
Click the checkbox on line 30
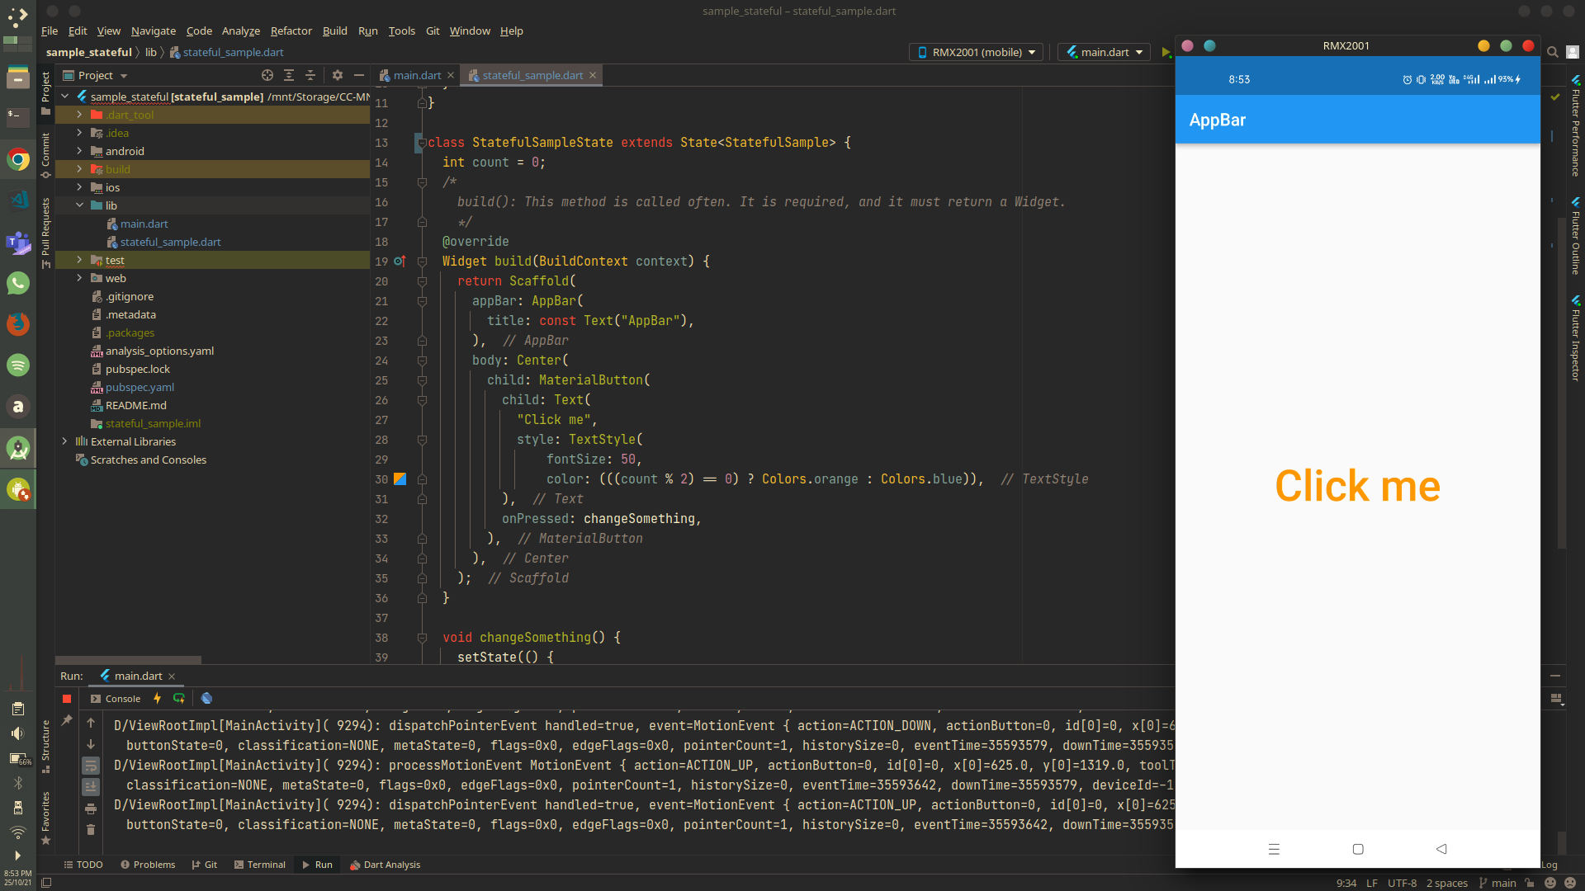pyautogui.click(x=400, y=478)
